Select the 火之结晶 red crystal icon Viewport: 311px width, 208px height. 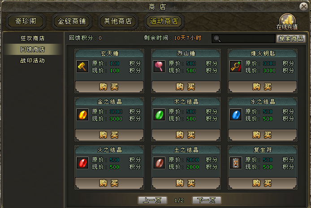(82, 163)
